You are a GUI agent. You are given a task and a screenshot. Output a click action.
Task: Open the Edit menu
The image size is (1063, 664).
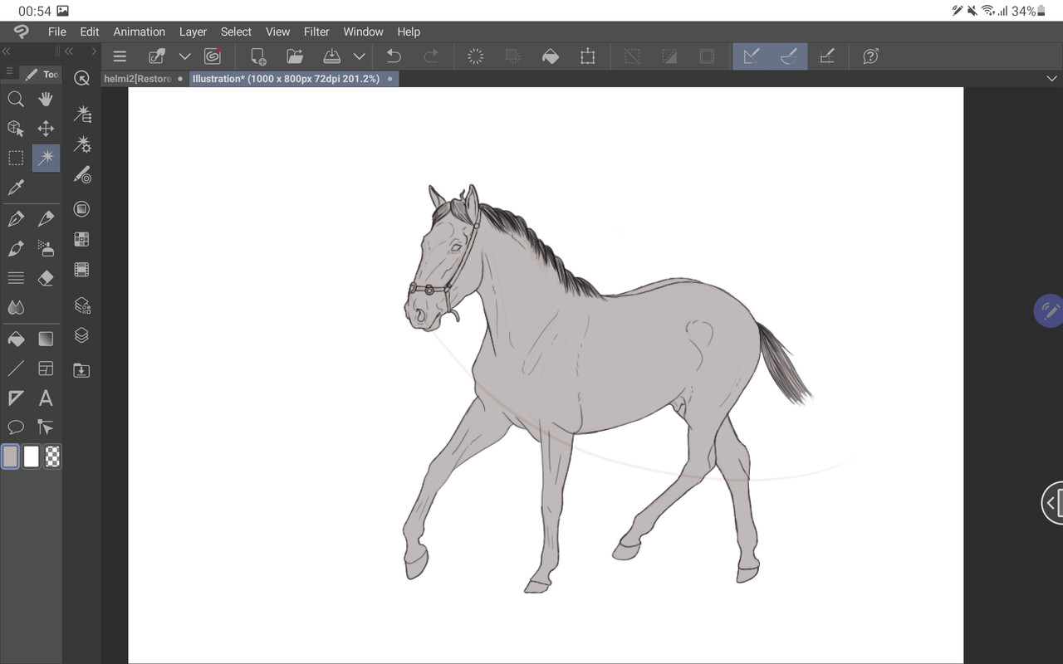(90, 32)
